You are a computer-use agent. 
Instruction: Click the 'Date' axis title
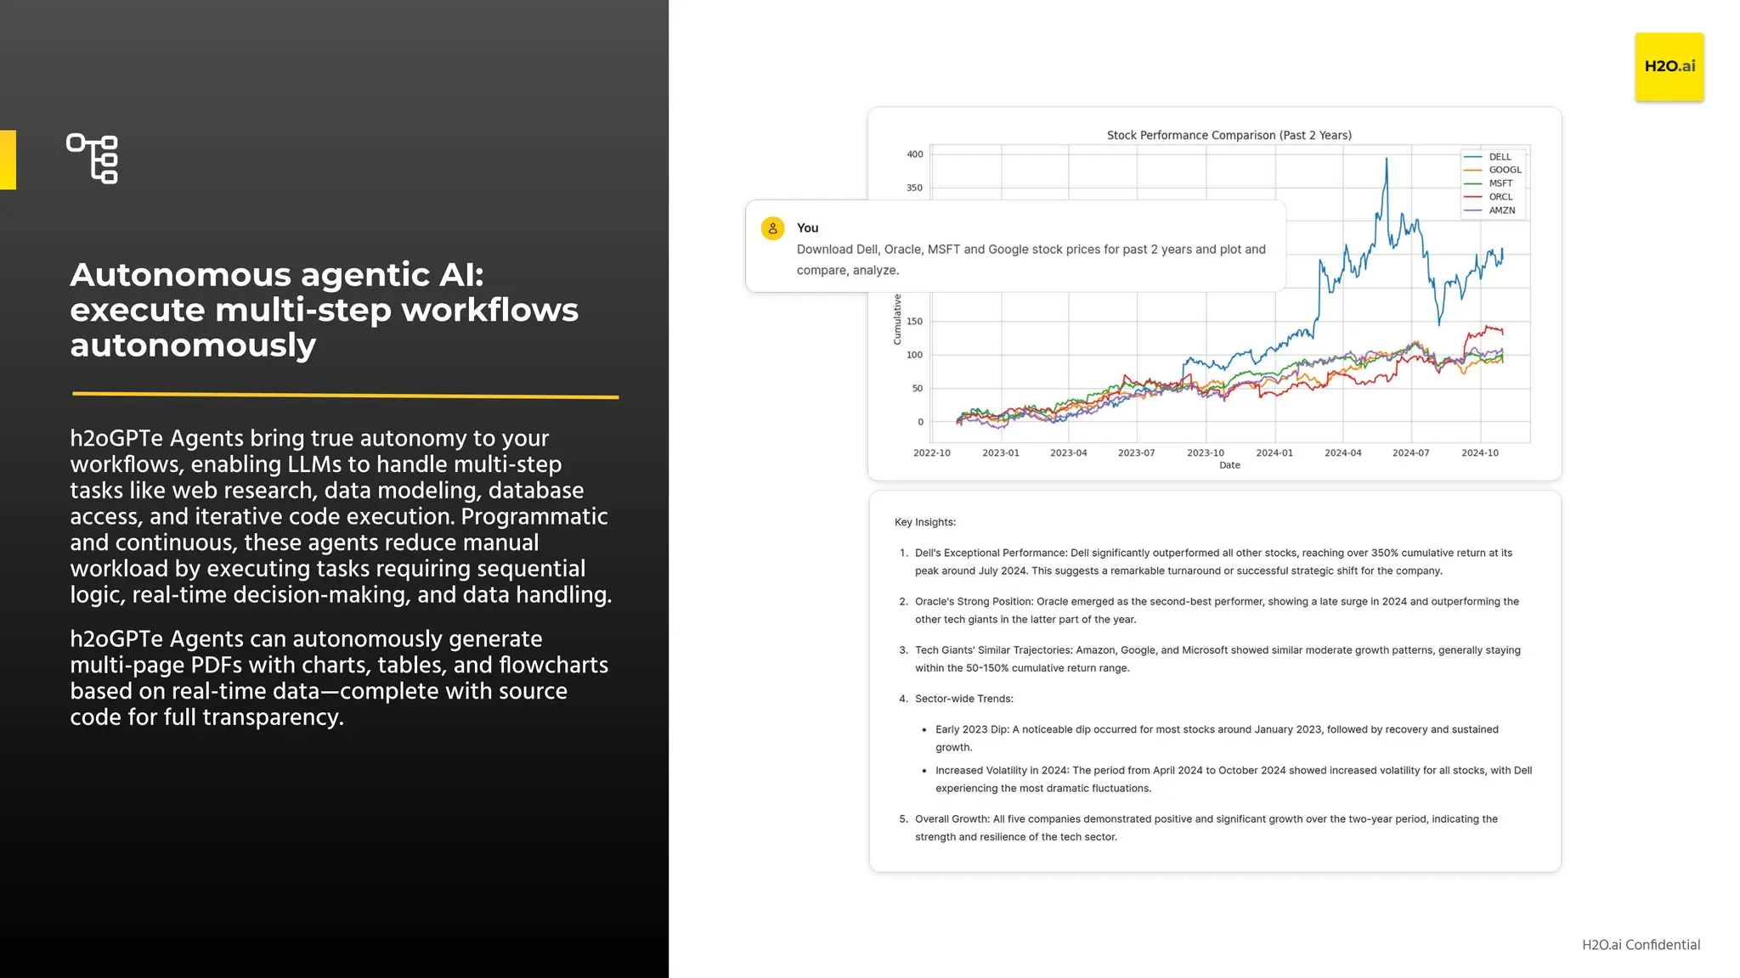pyautogui.click(x=1229, y=465)
